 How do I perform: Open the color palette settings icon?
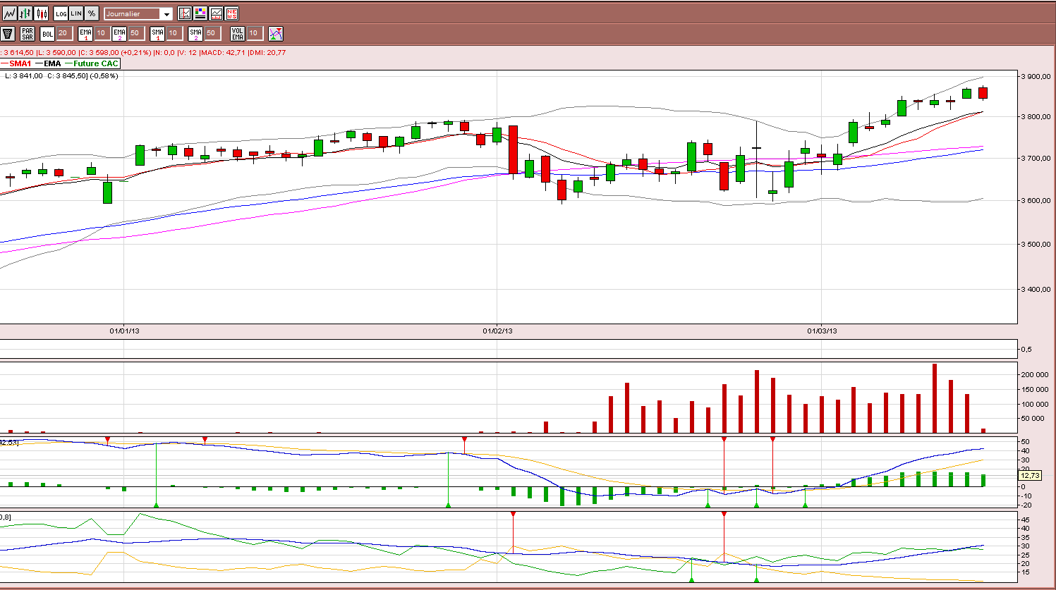click(200, 13)
